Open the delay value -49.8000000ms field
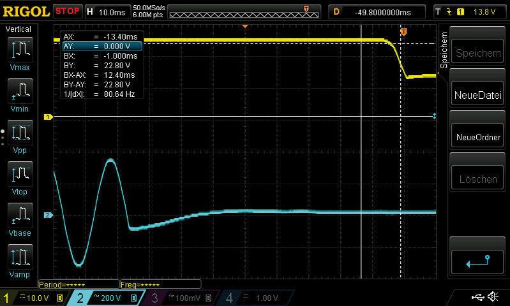510x306 pixels. tap(377, 11)
